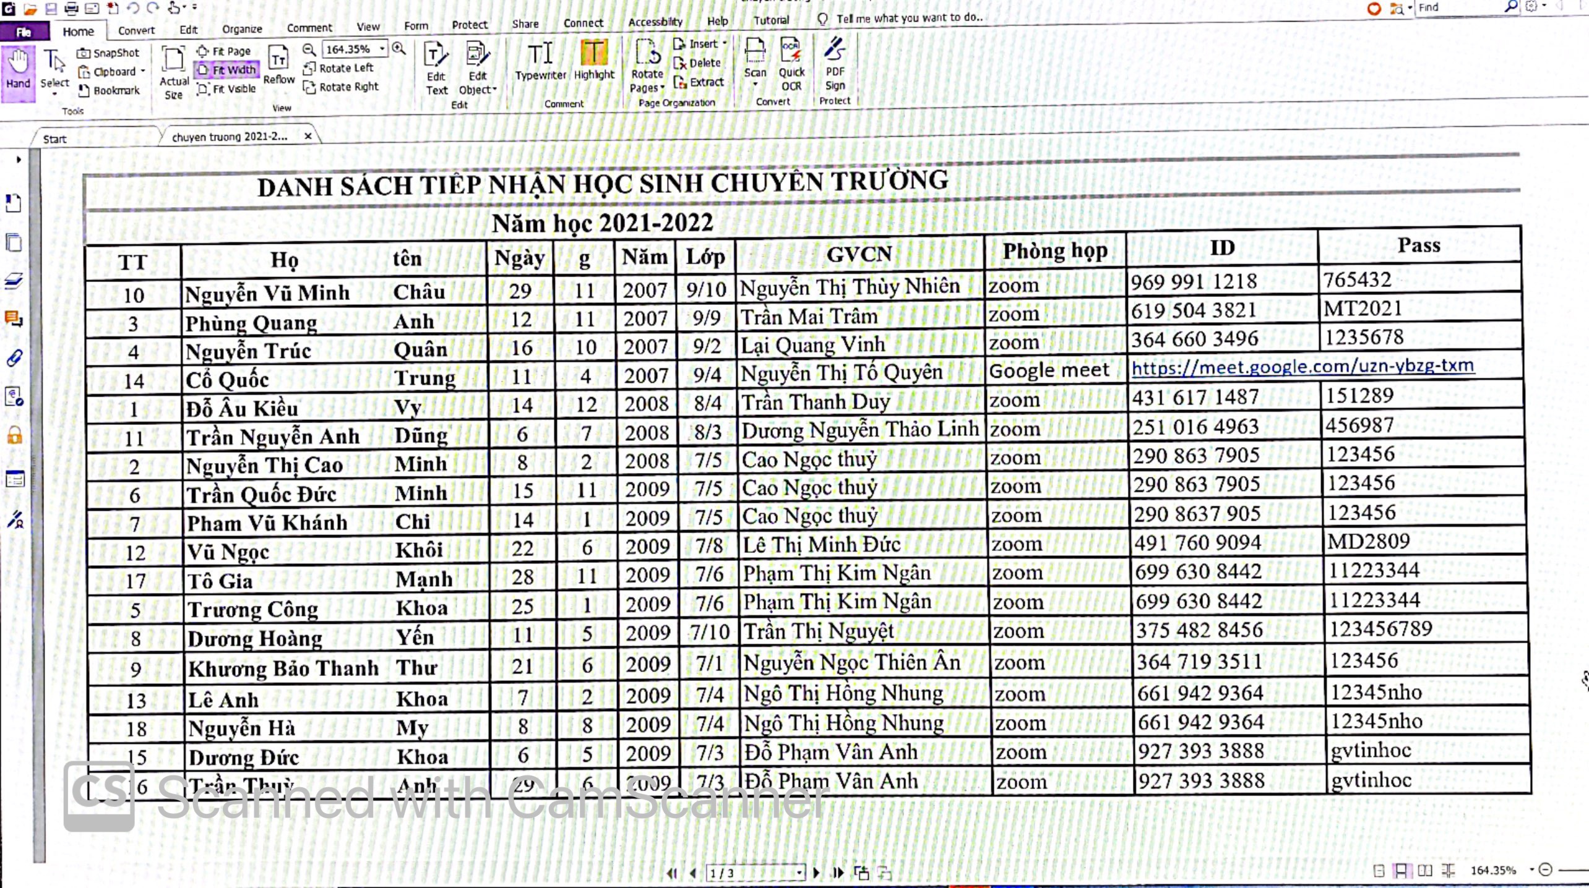Viewport: 1589px width, 888px height.
Task: Go to the next page
Action: 816,873
